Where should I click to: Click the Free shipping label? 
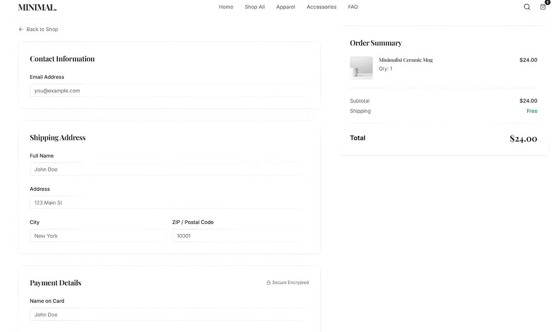pyautogui.click(x=532, y=111)
